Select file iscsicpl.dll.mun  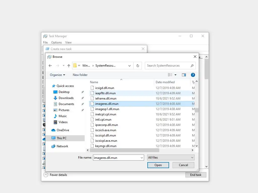142,135
